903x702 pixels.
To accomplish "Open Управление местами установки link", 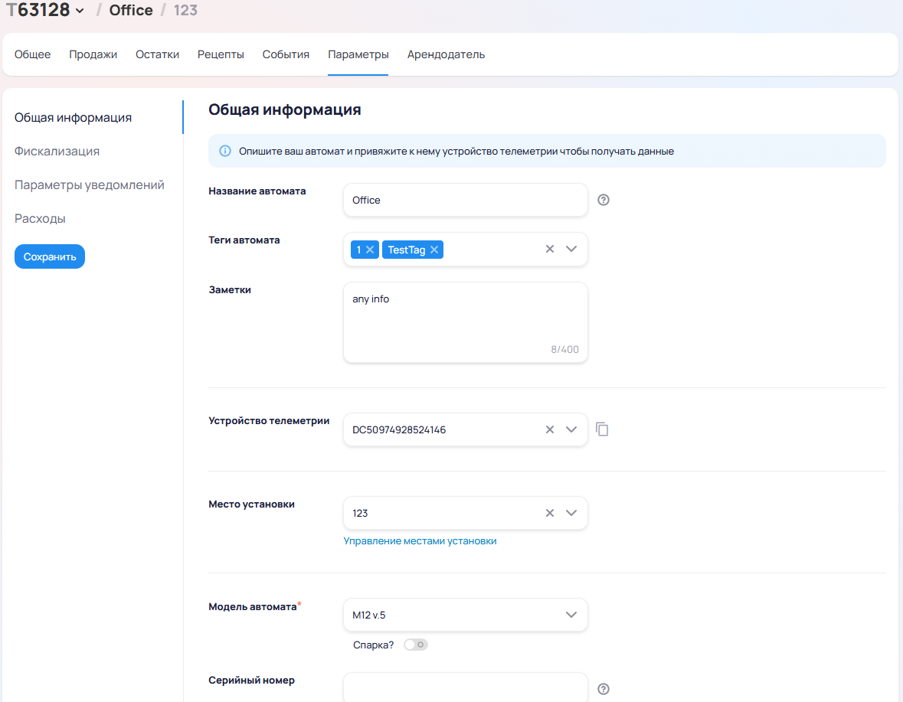I will (420, 541).
